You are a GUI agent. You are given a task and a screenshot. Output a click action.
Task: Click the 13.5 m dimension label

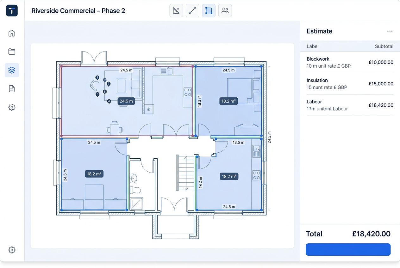[239, 143]
